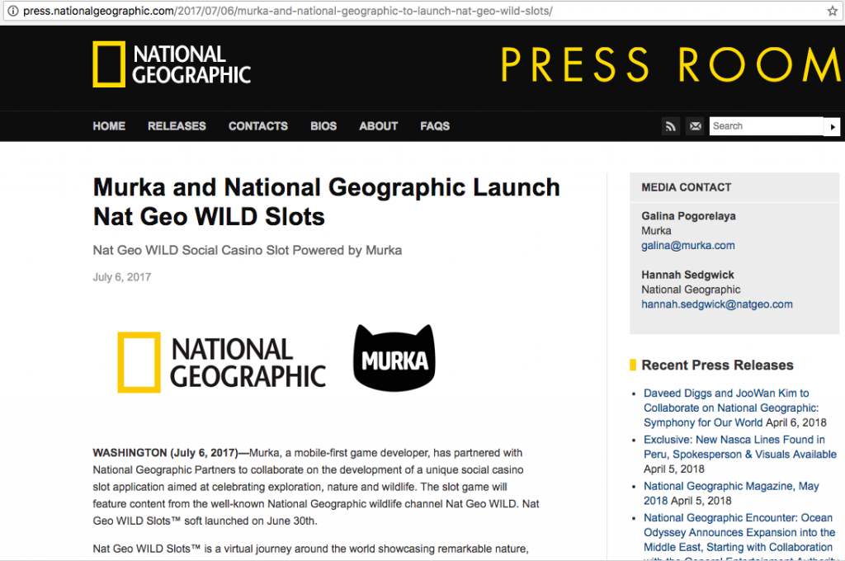Screen dimensions: 845x561
Task: Open the HOME navigation item
Action: tap(109, 126)
